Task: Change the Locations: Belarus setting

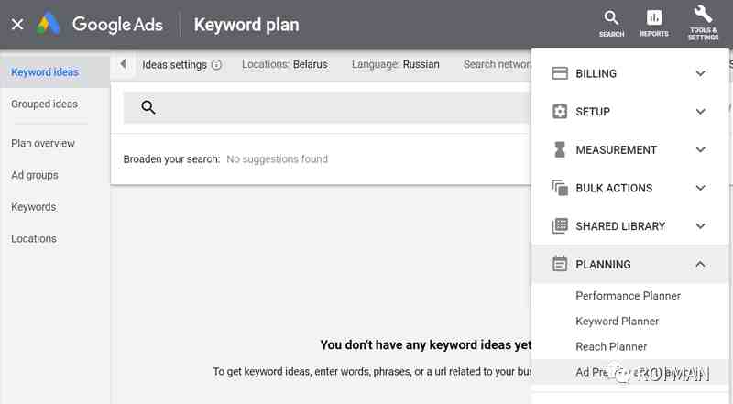Action: pyautogui.click(x=285, y=64)
